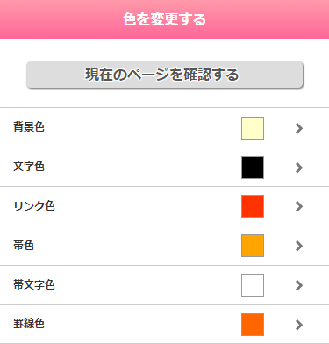Image resolution: width=329 pixels, height=344 pixels.
Task: Click the 色を変更する header title
Action: [x=164, y=19]
